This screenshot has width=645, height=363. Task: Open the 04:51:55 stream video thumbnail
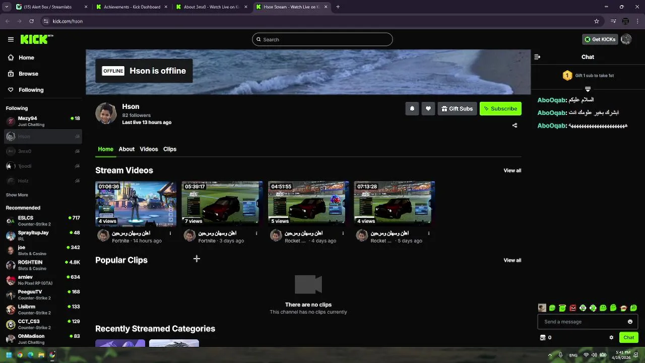click(x=308, y=204)
